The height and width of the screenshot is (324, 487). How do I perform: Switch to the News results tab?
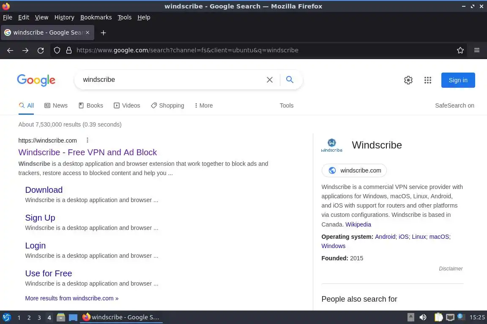(x=56, y=105)
